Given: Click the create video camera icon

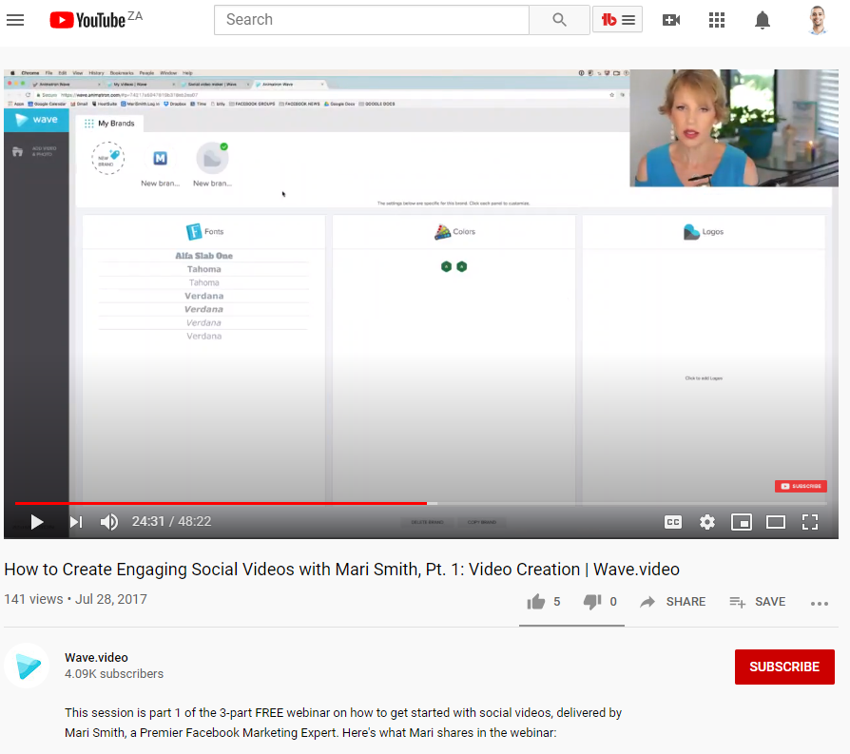Looking at the screenshot, I should click(671, 20).
